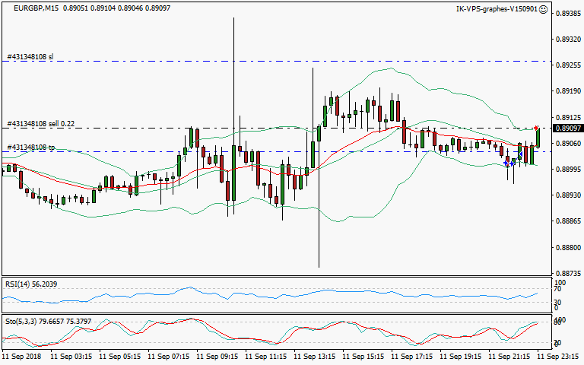The image size is (584, 365).
Task: Click the smiley face expert advisor icon
Action: (544, 9)
